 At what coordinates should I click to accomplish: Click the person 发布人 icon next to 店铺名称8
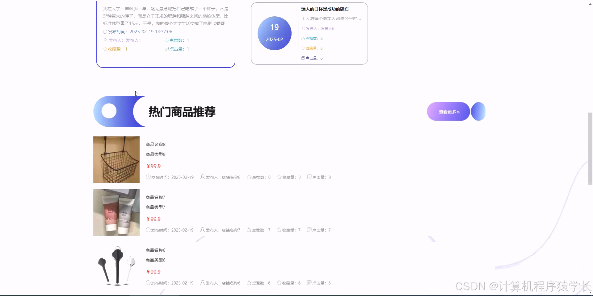(x=202, y=177)
